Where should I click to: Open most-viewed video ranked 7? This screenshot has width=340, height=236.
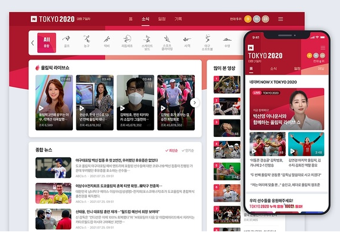coord(227,215)
